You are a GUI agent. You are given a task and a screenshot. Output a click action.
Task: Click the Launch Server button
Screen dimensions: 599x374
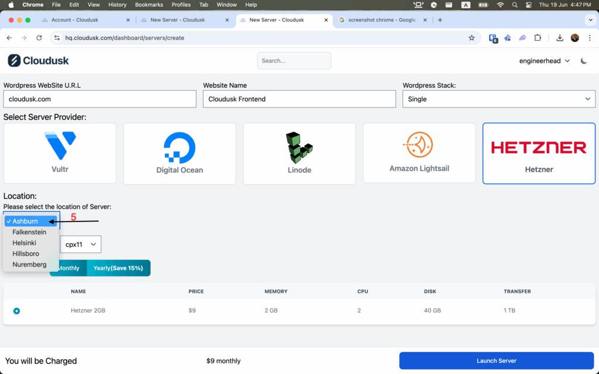click(496, 361)
